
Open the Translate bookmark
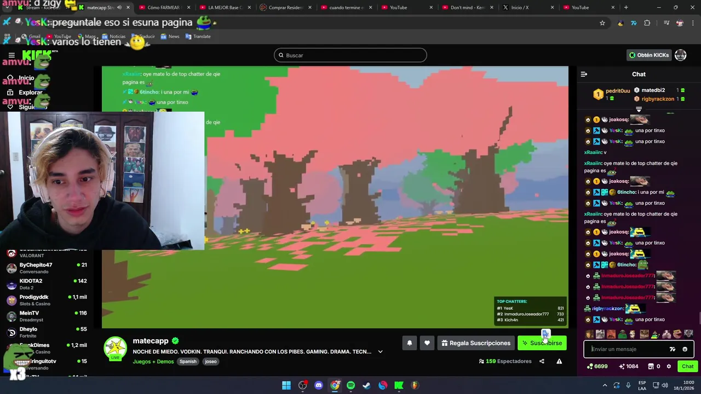pos(198,37)
